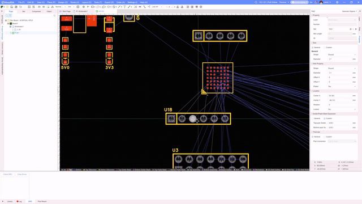Collapse the Dev Board project tree node

coord(6,20)
